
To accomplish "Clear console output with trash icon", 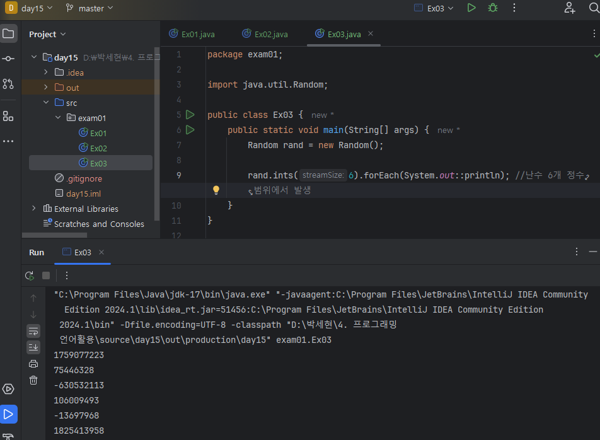I will (33, 380).
